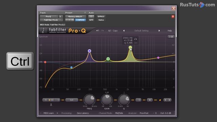This screenshot has height=122, width=217.
Task: Select the yellow-green peak band node
Action: (130, 47)
